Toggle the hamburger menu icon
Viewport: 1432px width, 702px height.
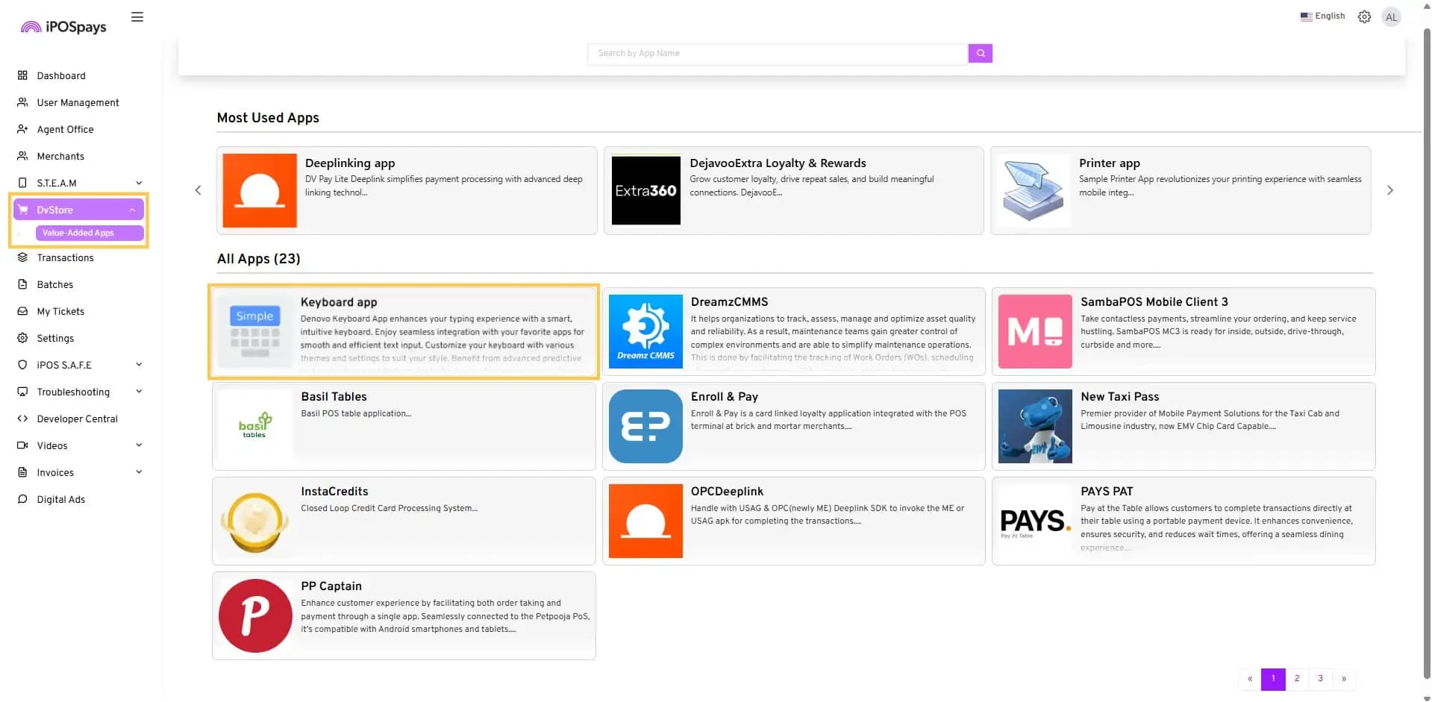137,17
